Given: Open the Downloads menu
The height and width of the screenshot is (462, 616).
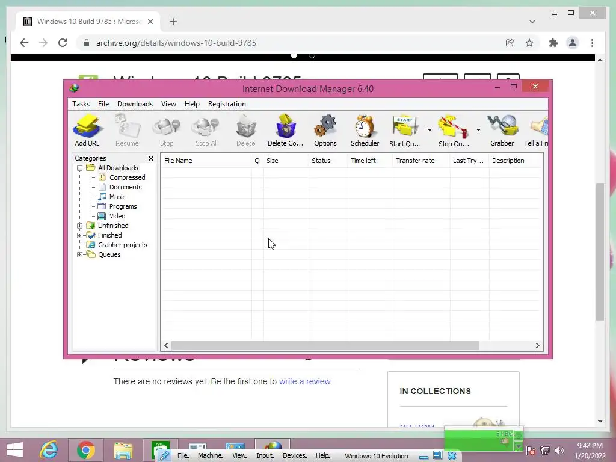Looking at the screenshot, I should pyautogui.click(x=135, y=104).
